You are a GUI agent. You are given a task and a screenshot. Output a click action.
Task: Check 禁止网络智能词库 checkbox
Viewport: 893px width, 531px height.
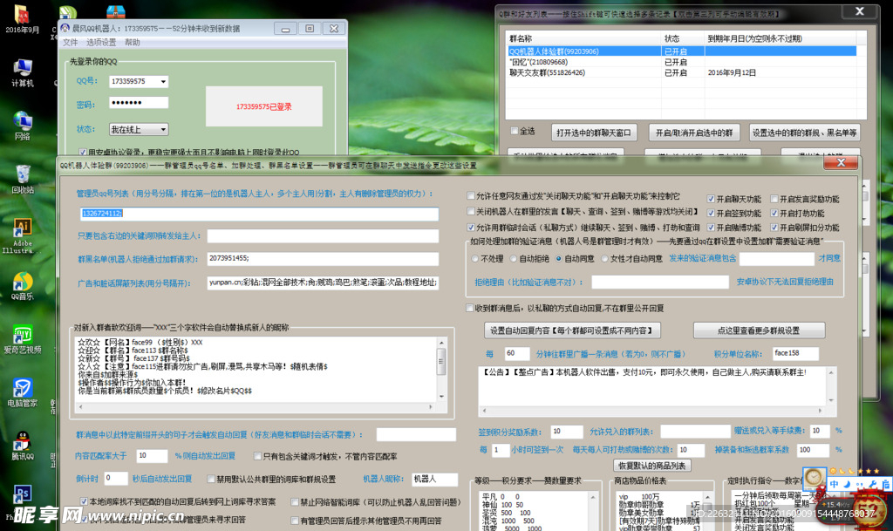click(x=295, y=502)
